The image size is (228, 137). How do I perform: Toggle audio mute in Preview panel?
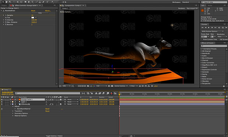(219, 28)
